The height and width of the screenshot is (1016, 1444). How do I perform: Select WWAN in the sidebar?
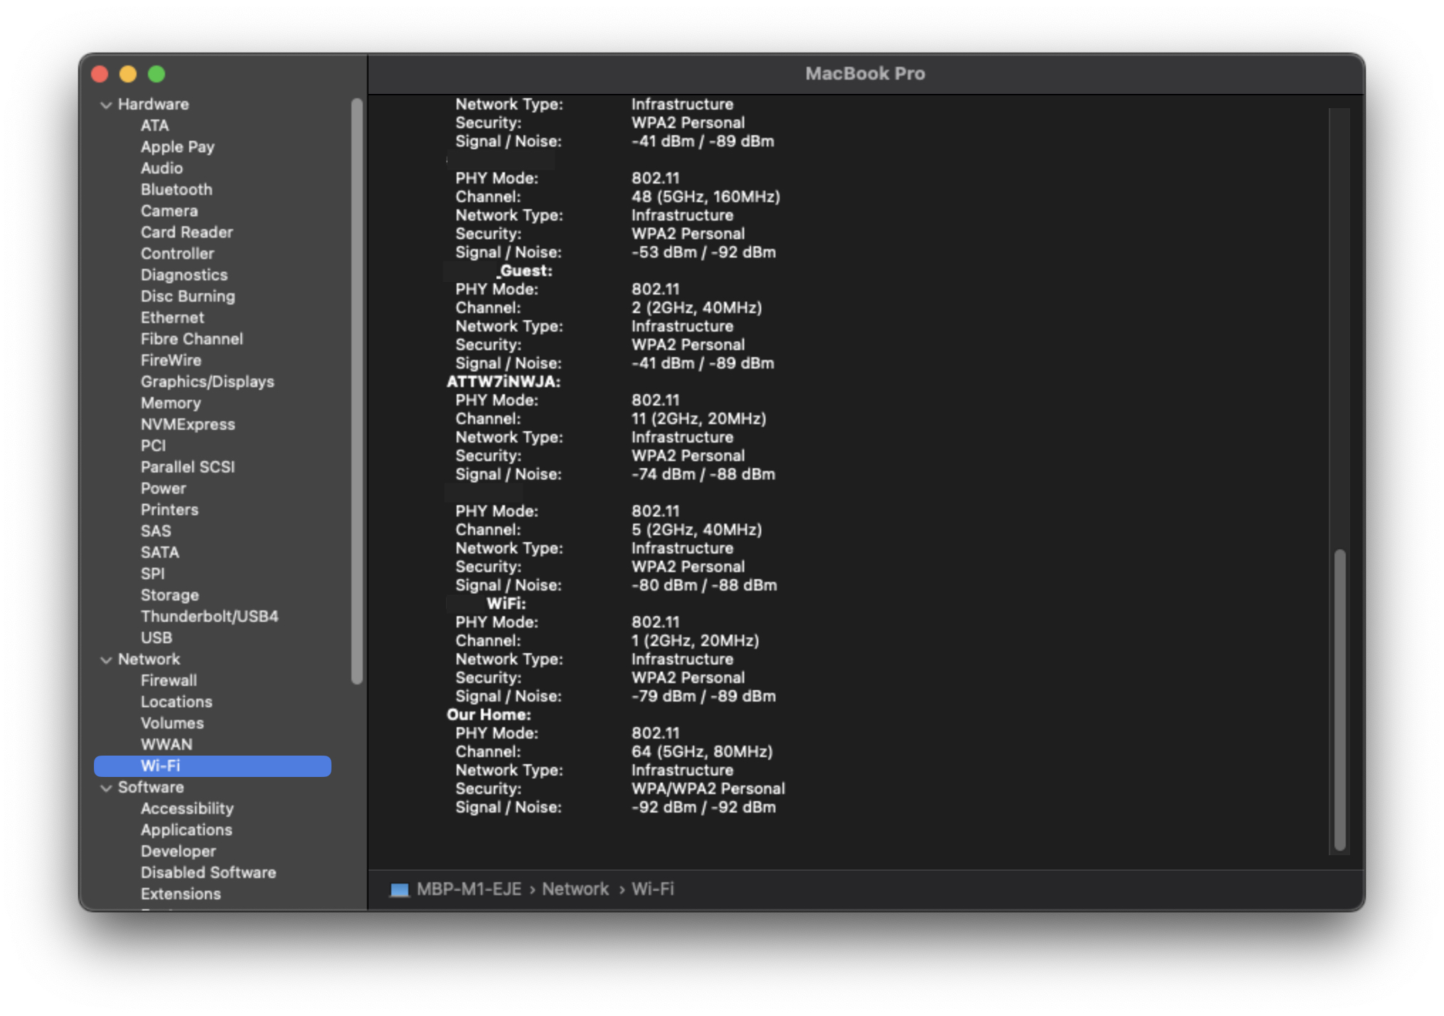point(166,744)
